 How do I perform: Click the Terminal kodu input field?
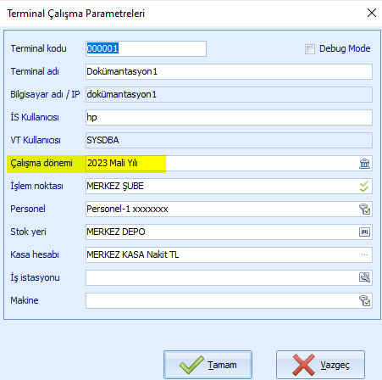[146, 48]
